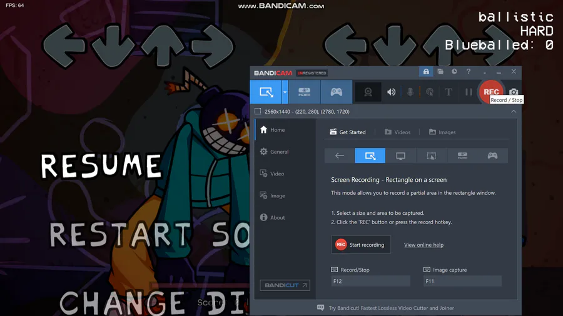This screenshot has width=563, height=316.
Task: Click the back arrow in mode selector
Action: point(339,156)
